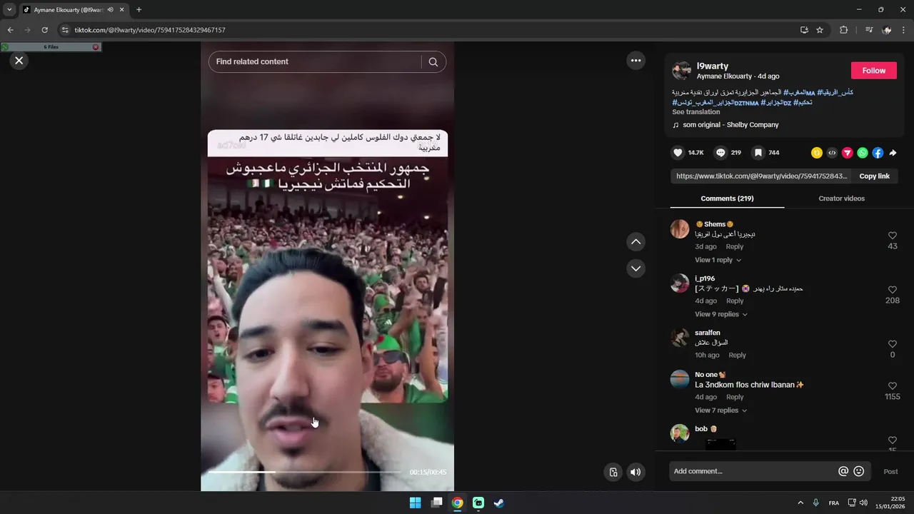Click l9warty profile avatar
The image size is (914, 514).
pos(681,71)
